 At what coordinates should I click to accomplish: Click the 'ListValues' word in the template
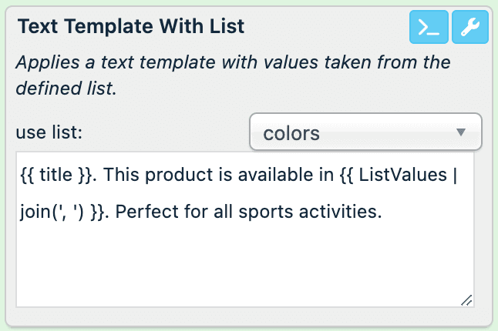[x=405, y=175]
